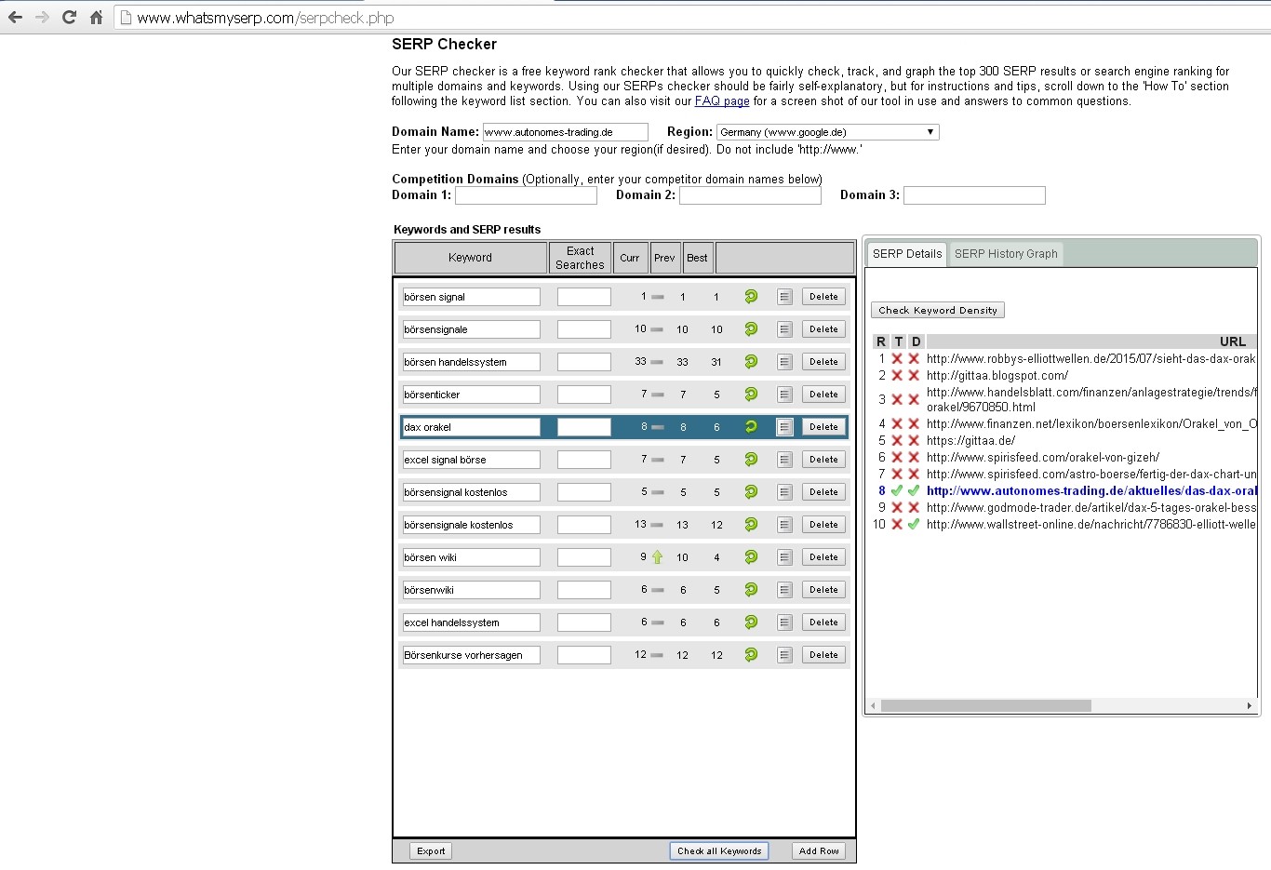The image size is (1271, 870).
Task: Delete the börsen signal keyword
Action: [x=823, y=297]
